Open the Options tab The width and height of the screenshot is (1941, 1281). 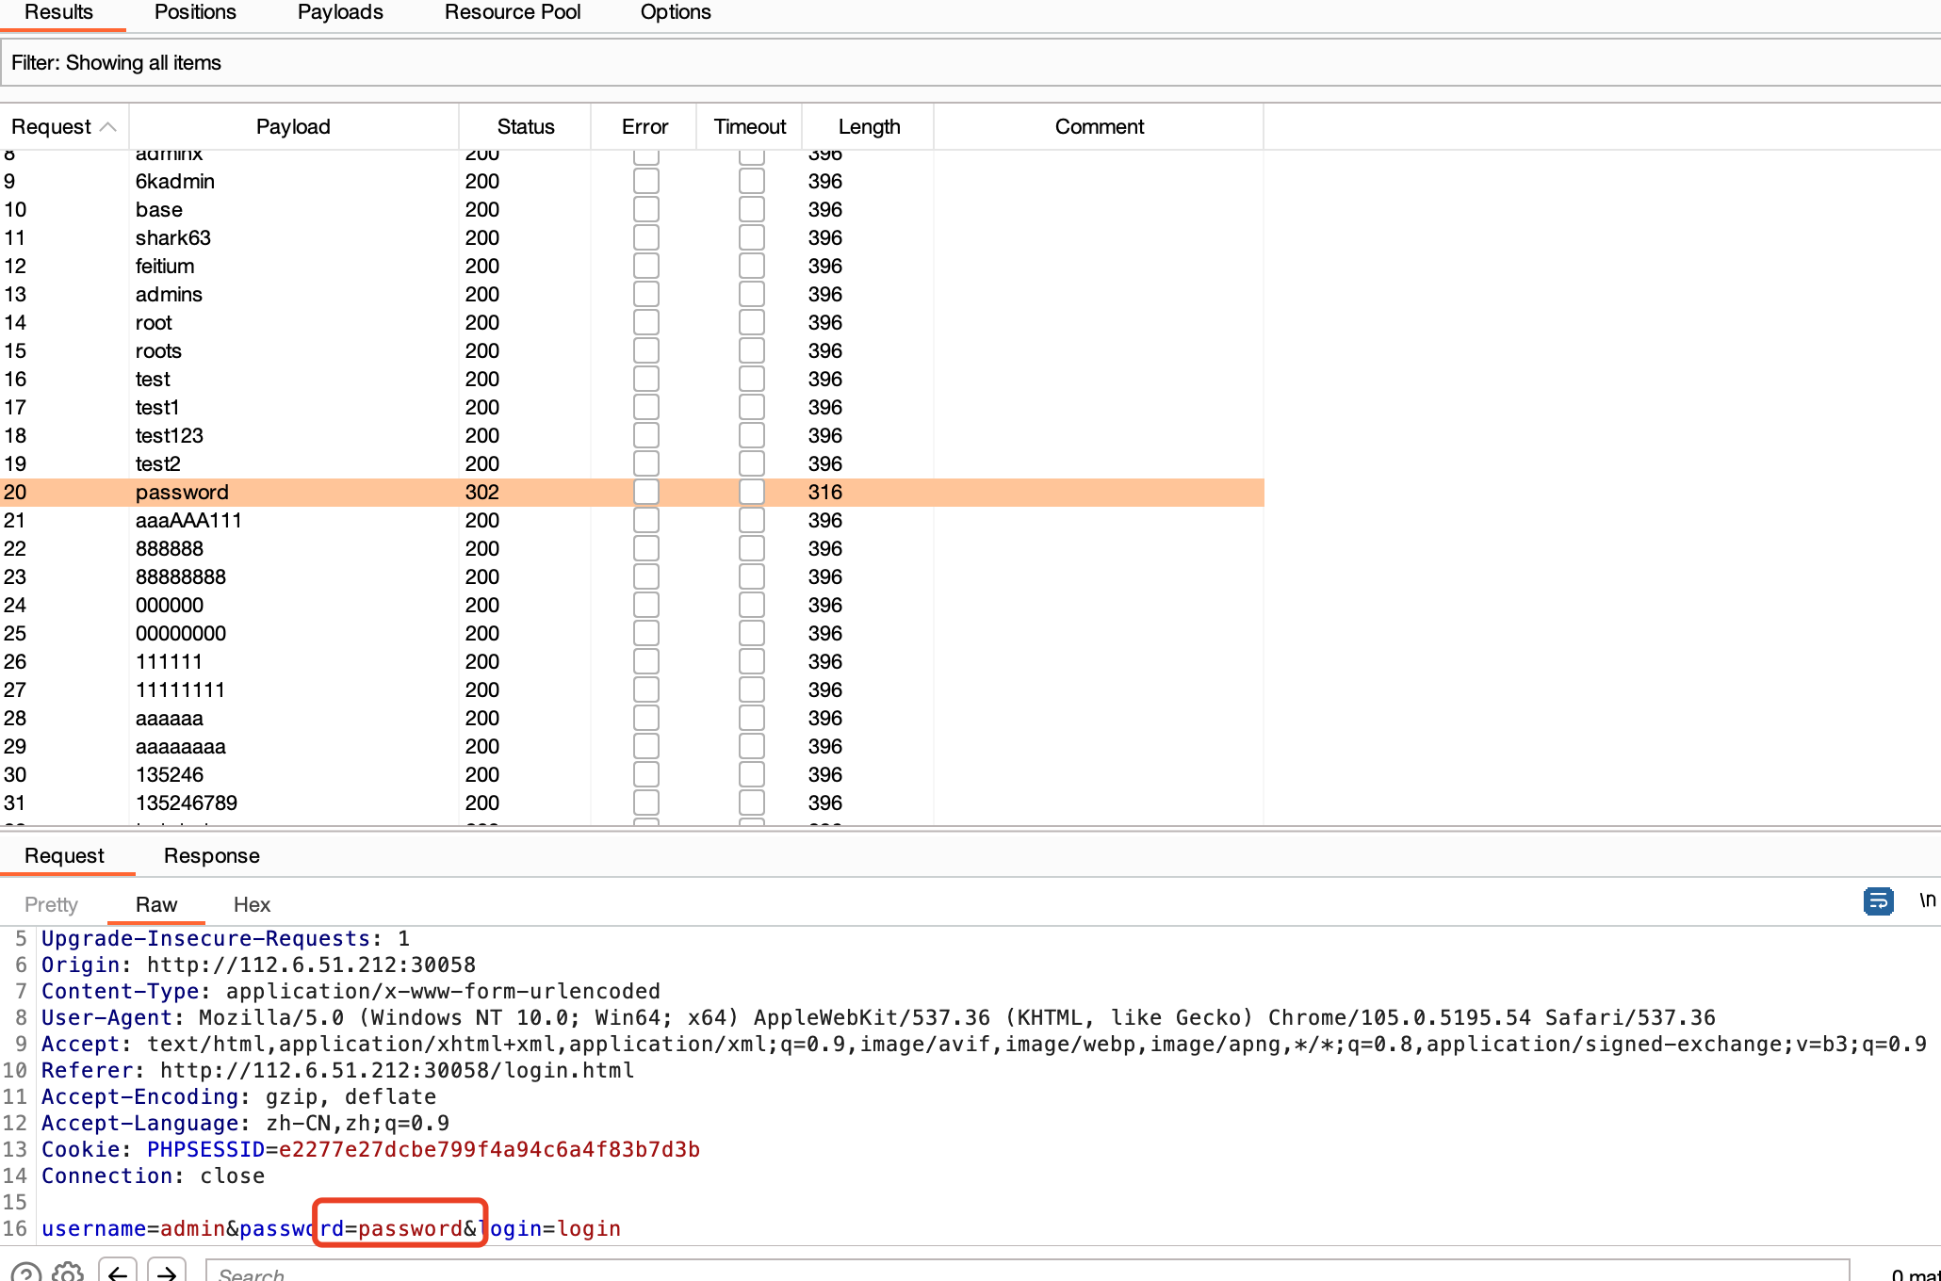(676, 12)
